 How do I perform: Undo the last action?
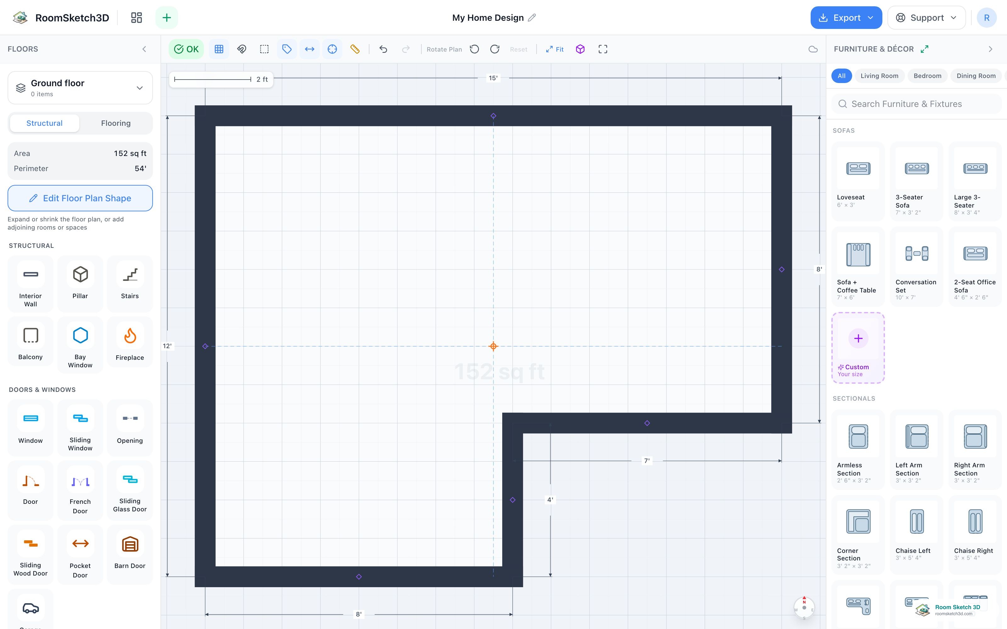[383, 49]
